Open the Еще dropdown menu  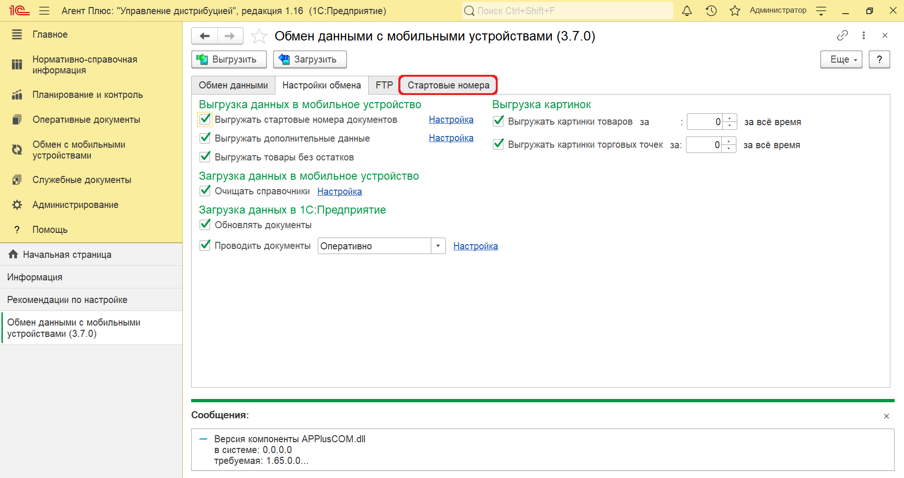(x=841, y=59)
